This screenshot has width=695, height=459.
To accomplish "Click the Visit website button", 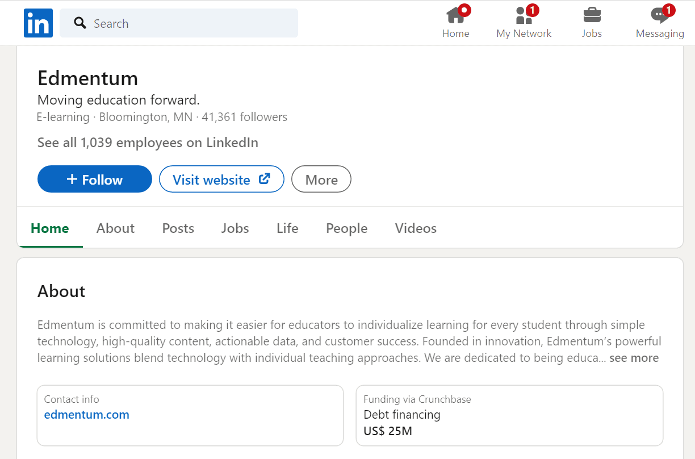I will click(221, 179).
